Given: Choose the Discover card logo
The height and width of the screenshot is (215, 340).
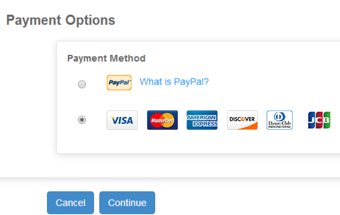Looking at the screenshot, I should pos(242,120).
